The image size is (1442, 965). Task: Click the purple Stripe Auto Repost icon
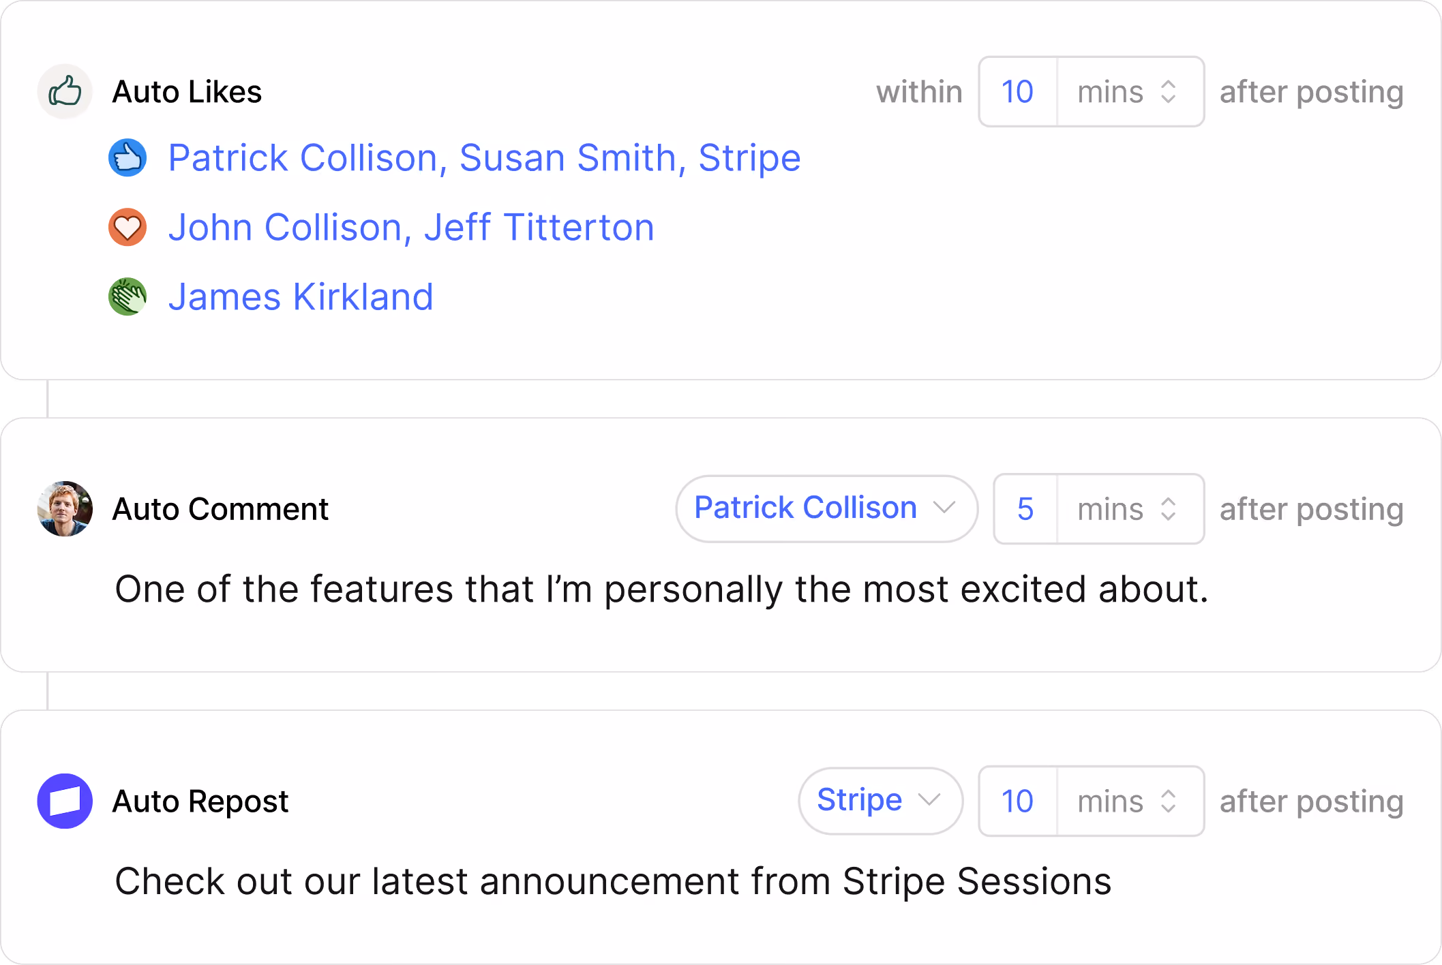(65, 801)
